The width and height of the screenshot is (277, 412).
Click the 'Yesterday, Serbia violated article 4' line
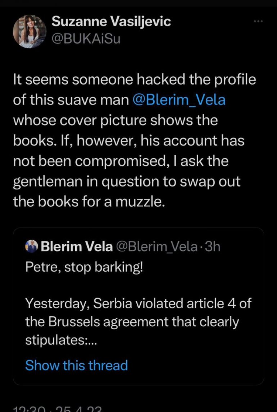tap(138, 303)
